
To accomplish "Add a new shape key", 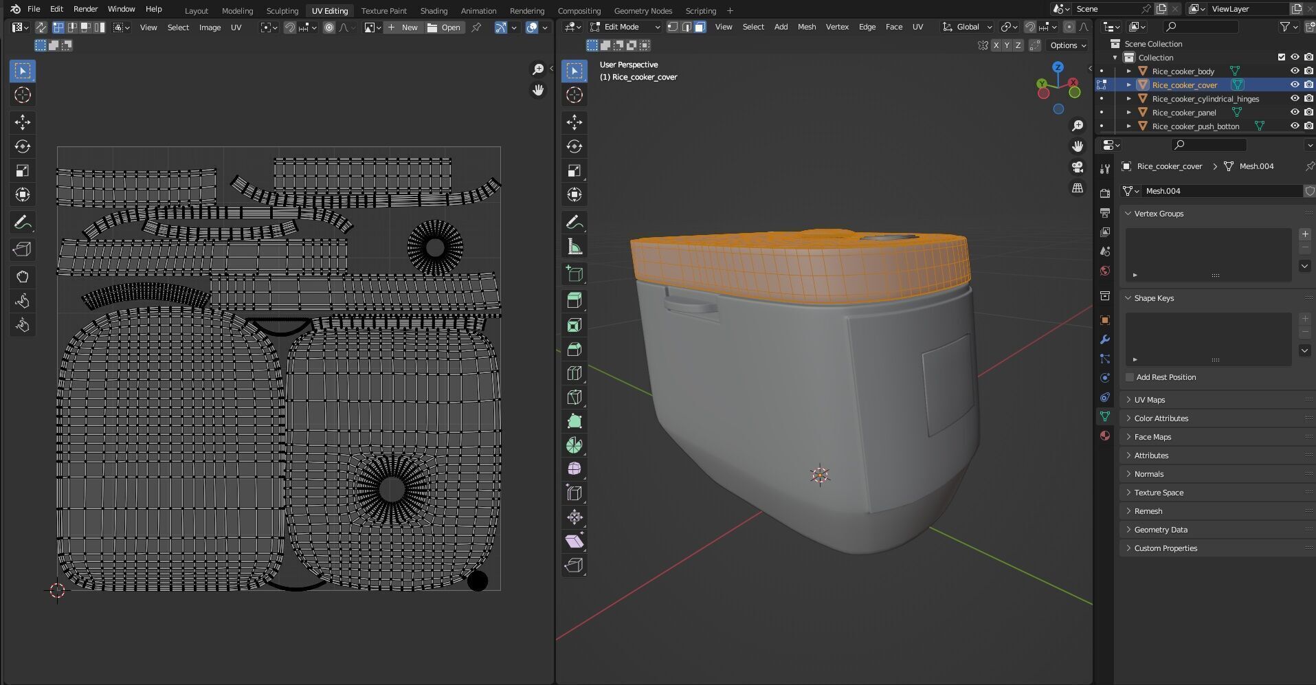I will tap(1305, 319).
